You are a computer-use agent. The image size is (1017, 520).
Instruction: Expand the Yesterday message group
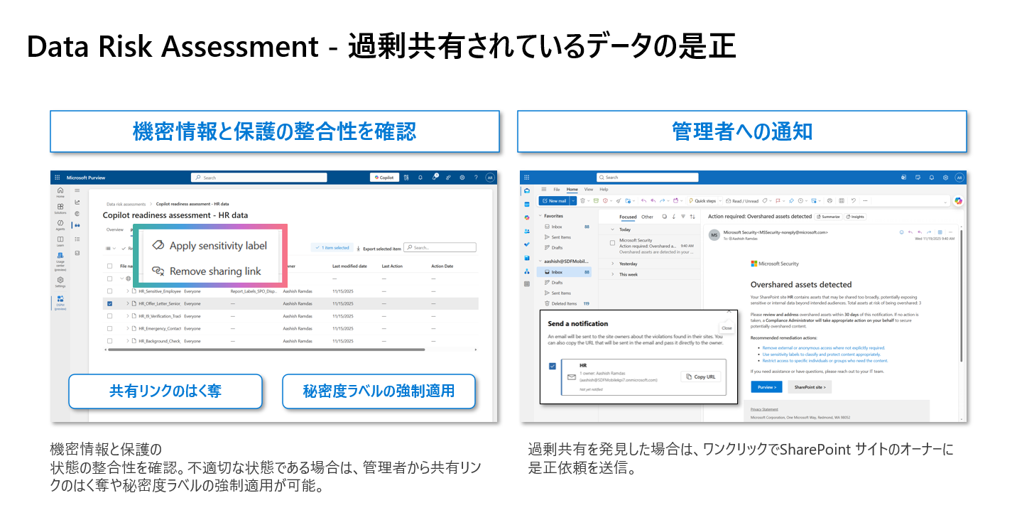coord(613,264)
